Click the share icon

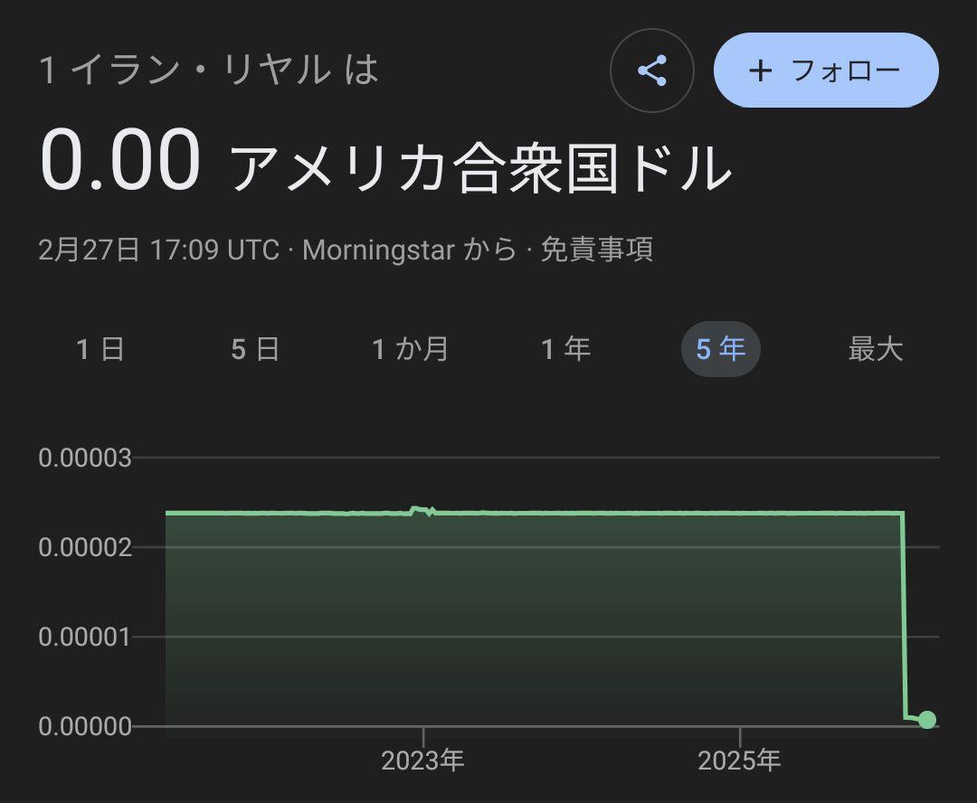coord(651,71)
